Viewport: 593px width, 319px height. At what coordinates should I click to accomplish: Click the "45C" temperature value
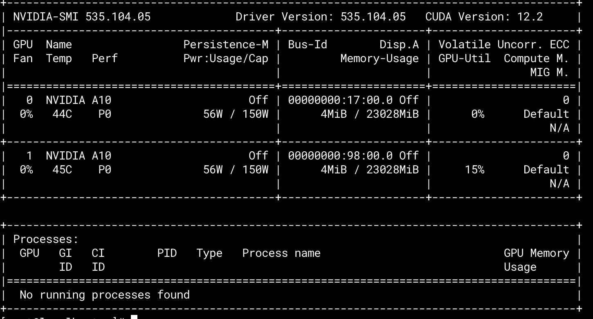click(62, 170)
